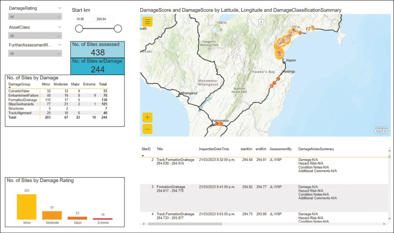Screen dimensions: 394x233
Task: Select the Extreme bar in damage chart
Action: point(103,219)
